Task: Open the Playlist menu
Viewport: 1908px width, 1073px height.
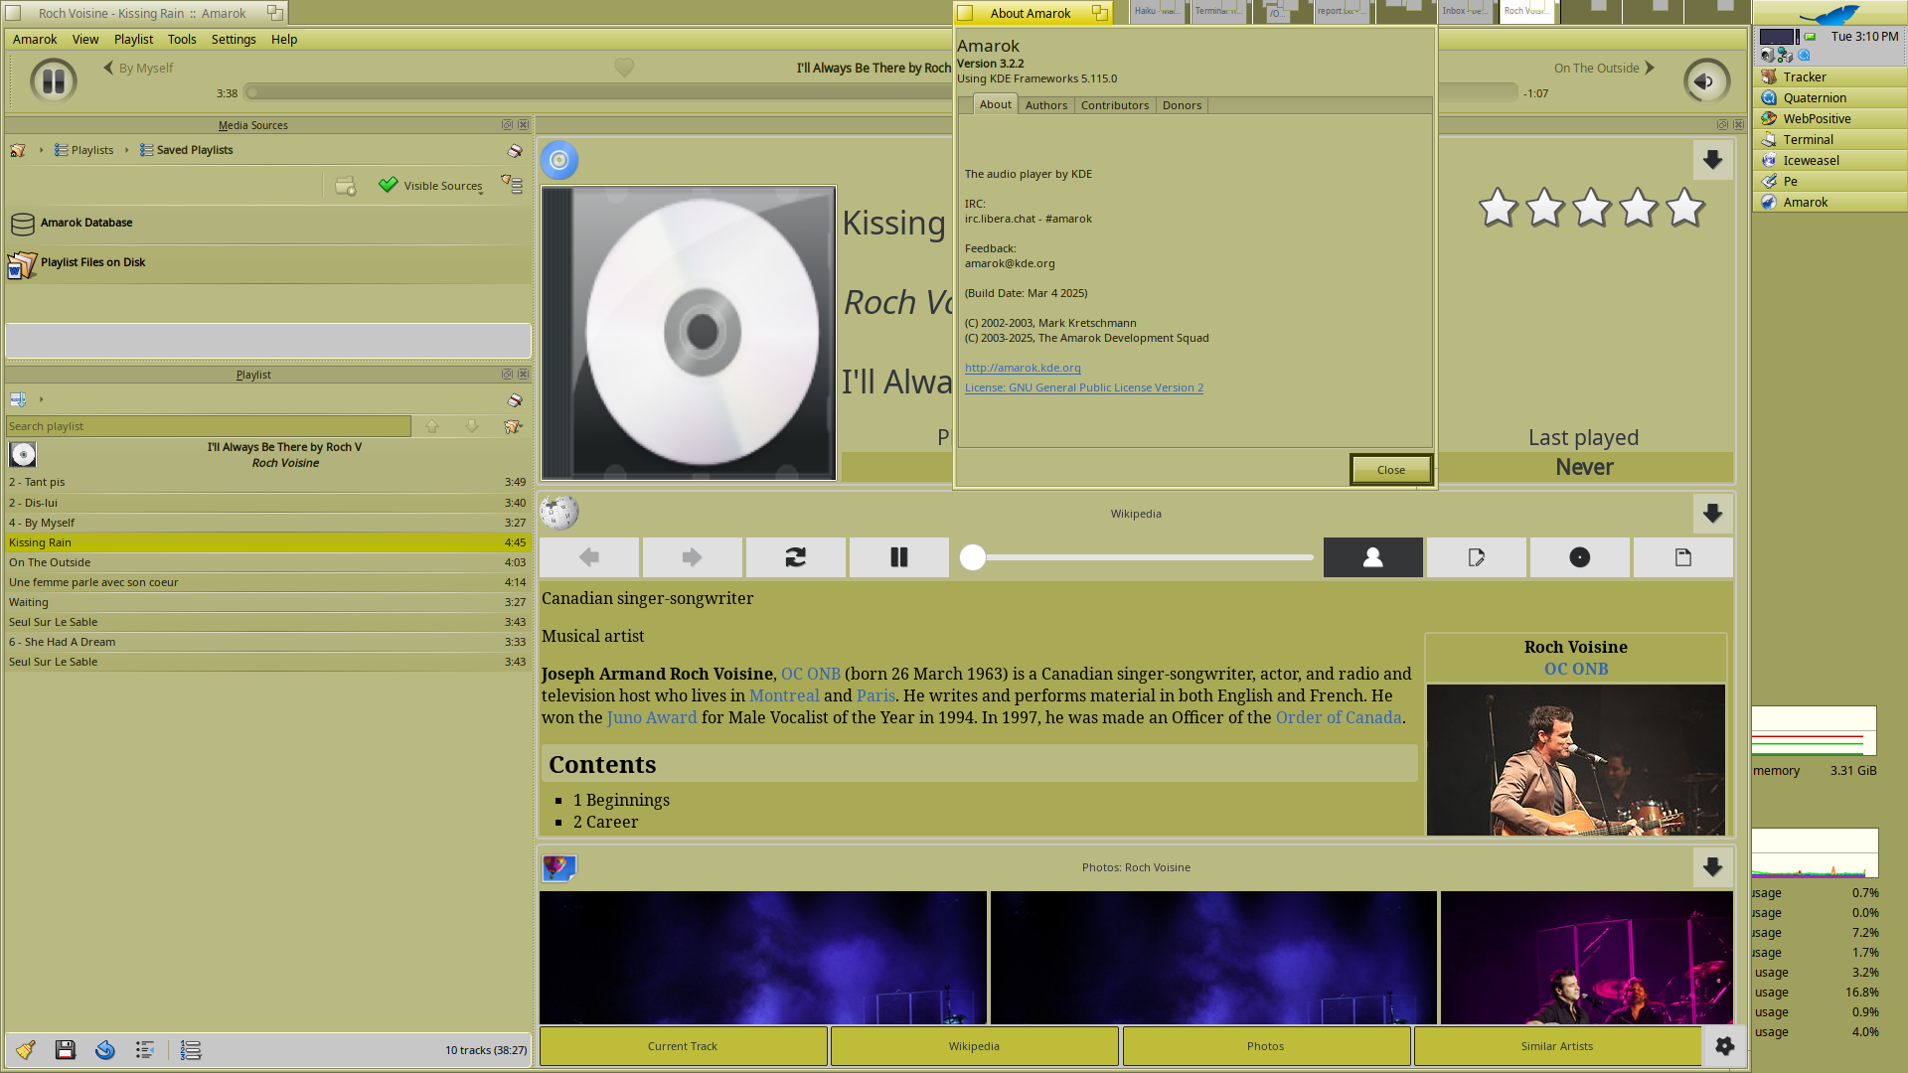Action: (133, 39)
